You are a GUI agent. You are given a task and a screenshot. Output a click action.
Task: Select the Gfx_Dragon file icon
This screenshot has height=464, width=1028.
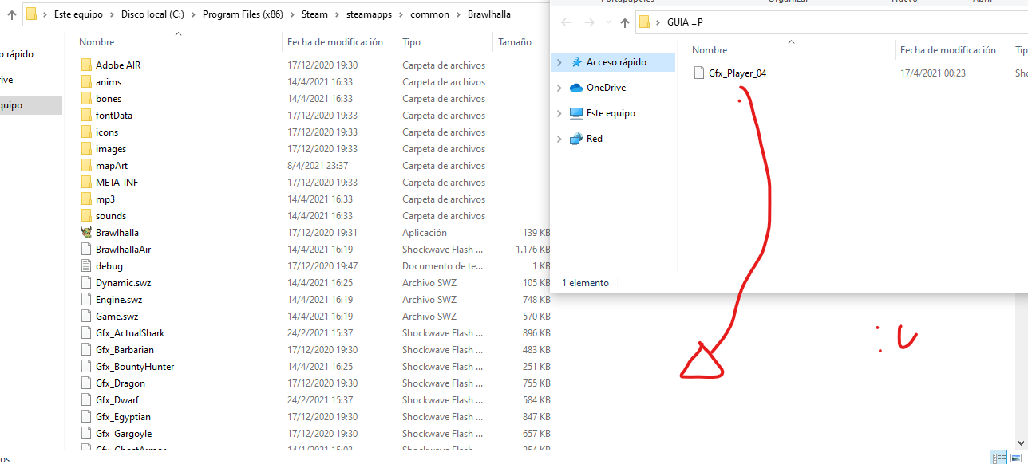pyautogui.click(x=86, y=383)
